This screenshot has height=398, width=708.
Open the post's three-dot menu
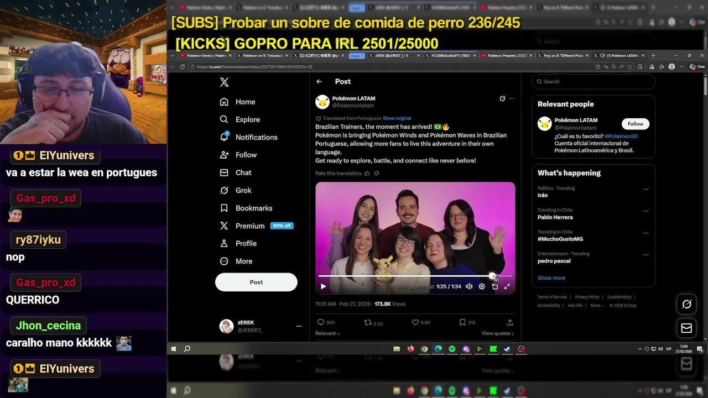(x=512, y=98)
